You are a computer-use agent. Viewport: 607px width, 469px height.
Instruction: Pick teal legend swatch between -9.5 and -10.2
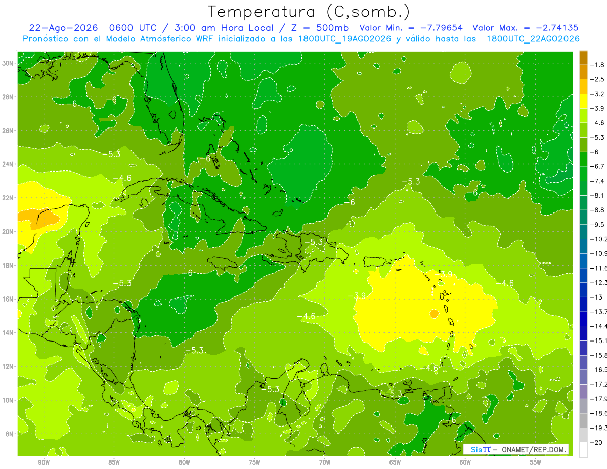coord(583,232)
